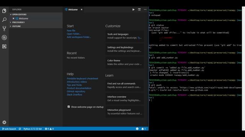Viewport: 245px width, 137px height.
Task: Open the Manage gear settings icon
Action: pos(4,122)
